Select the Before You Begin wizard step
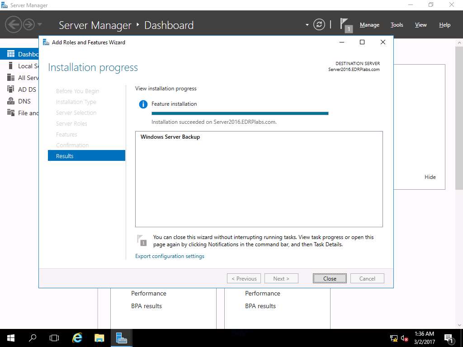 (x=77, y=91)
